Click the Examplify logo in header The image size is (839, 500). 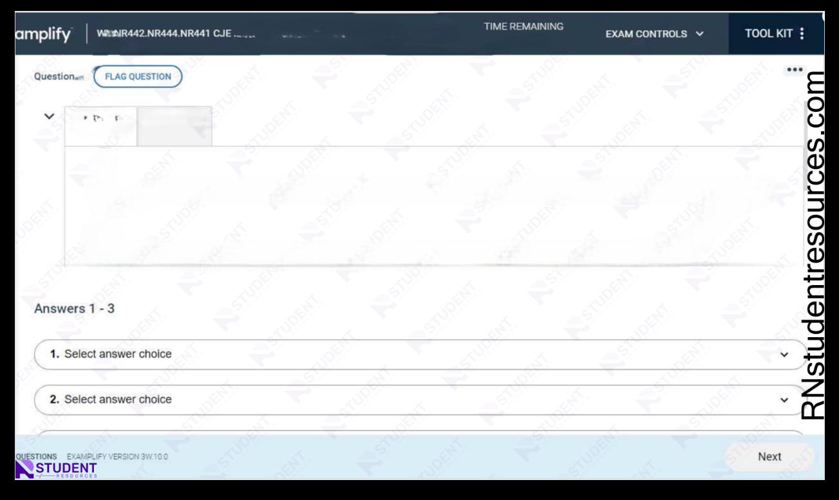point(44,33)
